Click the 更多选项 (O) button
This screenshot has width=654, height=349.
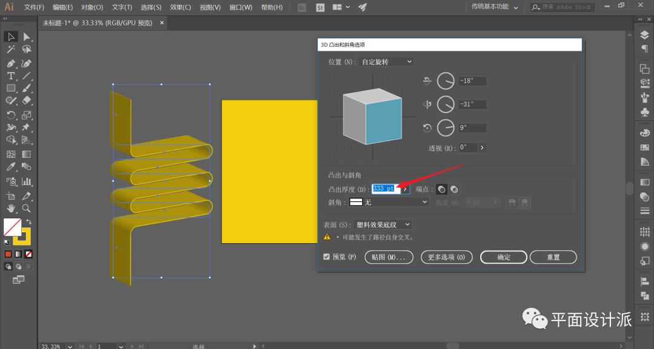[x=446, y=257]
